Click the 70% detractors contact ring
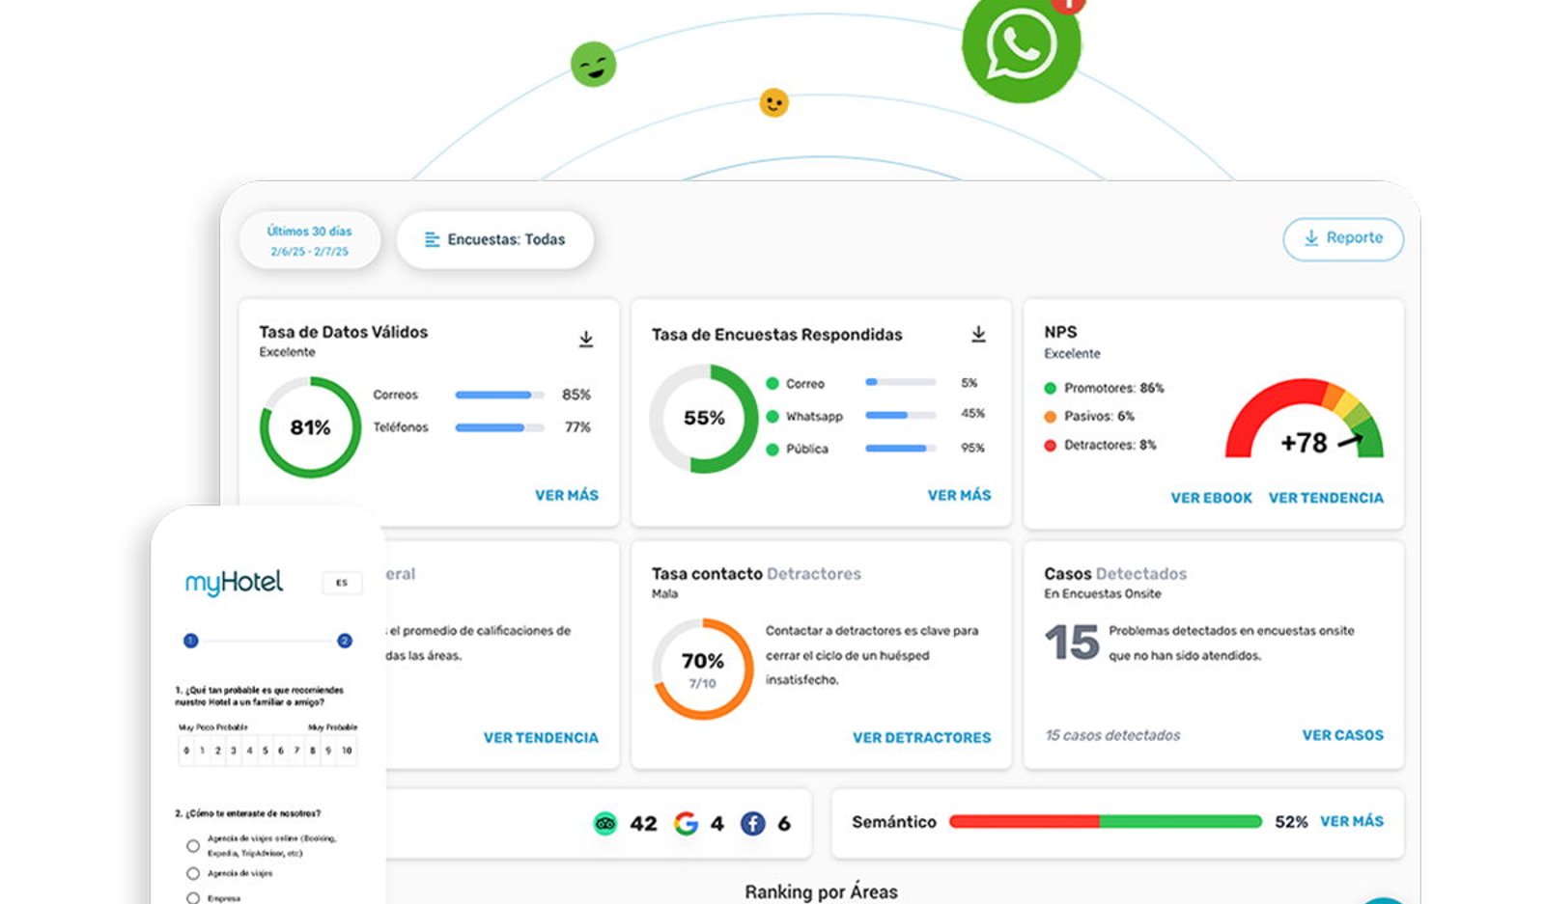Image resolution: width=1545 pixels, height=904 pixels. (703, 669)
